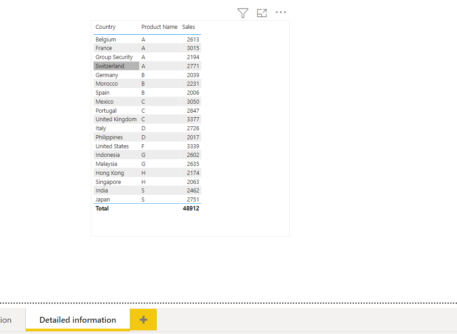Add a new page with plus button
Image resolution: width=457 pixels, height=334 pixels.
(x=143, y=320)
